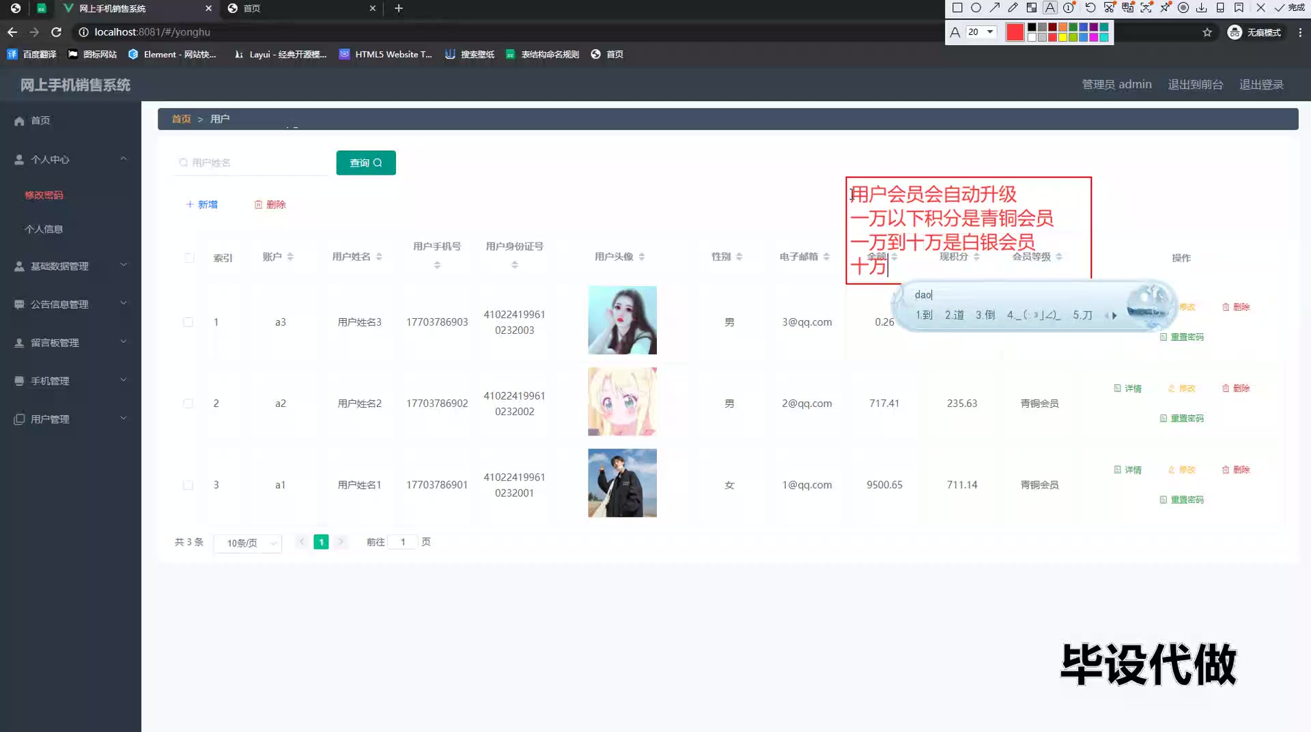The image size is (1311, 732).
Task: Open the long screenshot scissors tool
Action: tap(1109, 8)
